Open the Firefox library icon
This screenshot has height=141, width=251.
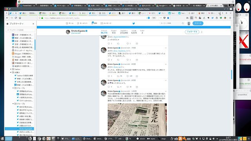click(x=187, y=18)
